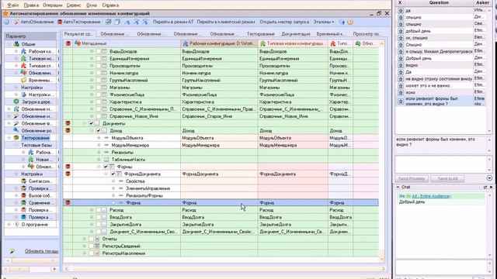Image resolution: width=497 pixels, height=279 pixels.
Task: Click the Метаданные column header icon
Action: 78,43
